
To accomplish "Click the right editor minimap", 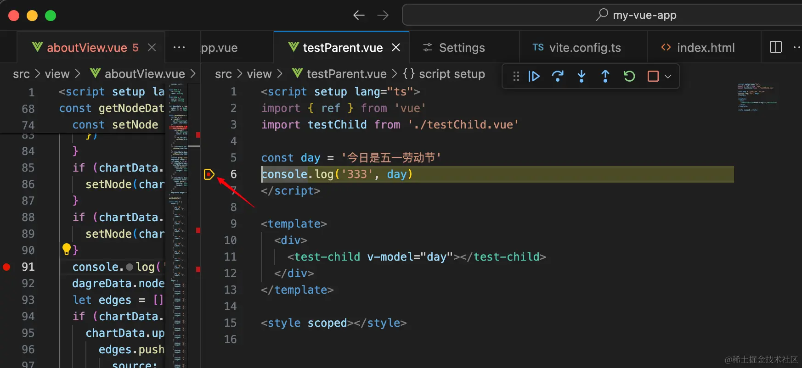I will pyautogui.click(x=757, y=96).
